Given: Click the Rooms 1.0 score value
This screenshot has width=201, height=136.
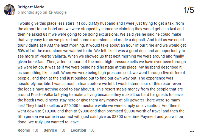Looking at the screenshot, I should pyautogui.click(x=35, y=130).
